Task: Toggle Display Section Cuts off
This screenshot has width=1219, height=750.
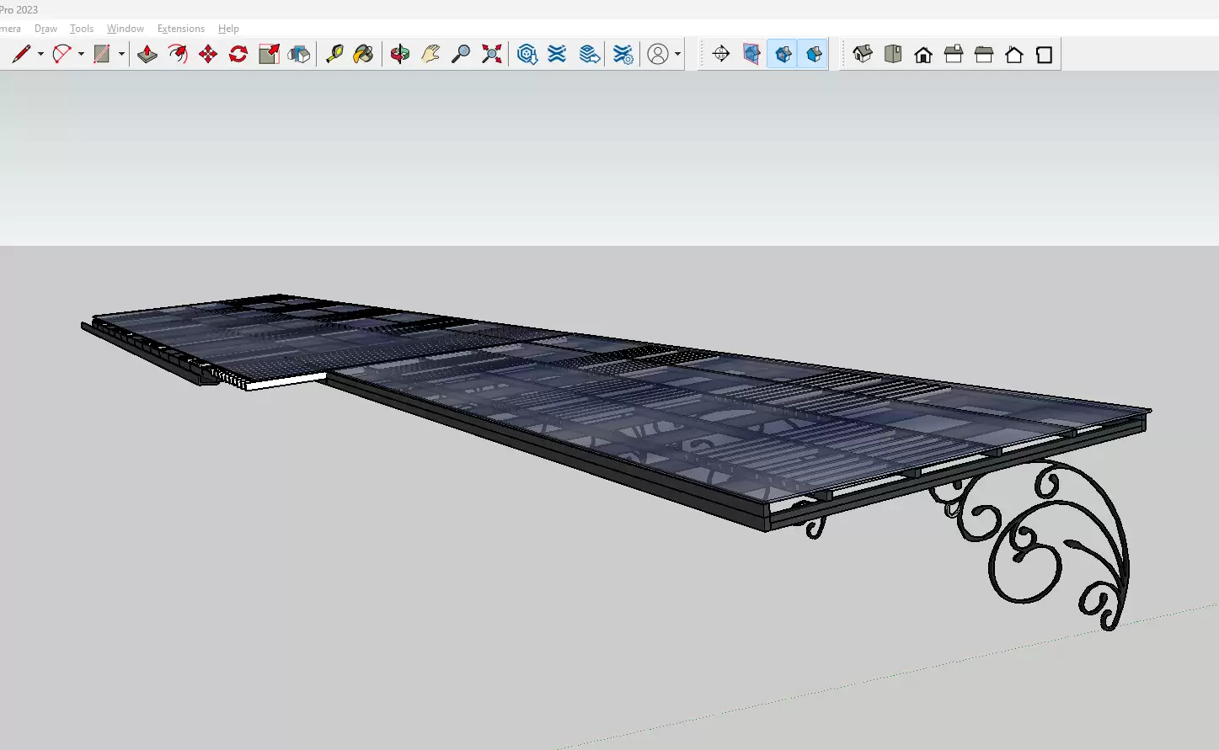Action: 783,55
